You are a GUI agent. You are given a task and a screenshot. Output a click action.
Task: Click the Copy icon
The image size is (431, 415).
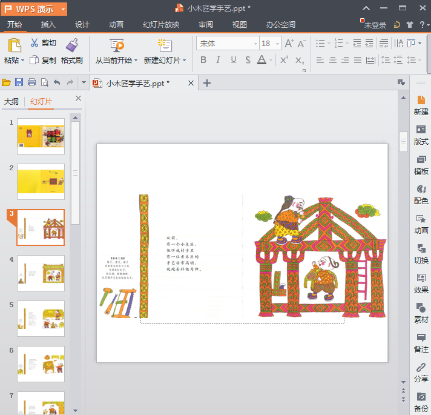coord(34,60)
